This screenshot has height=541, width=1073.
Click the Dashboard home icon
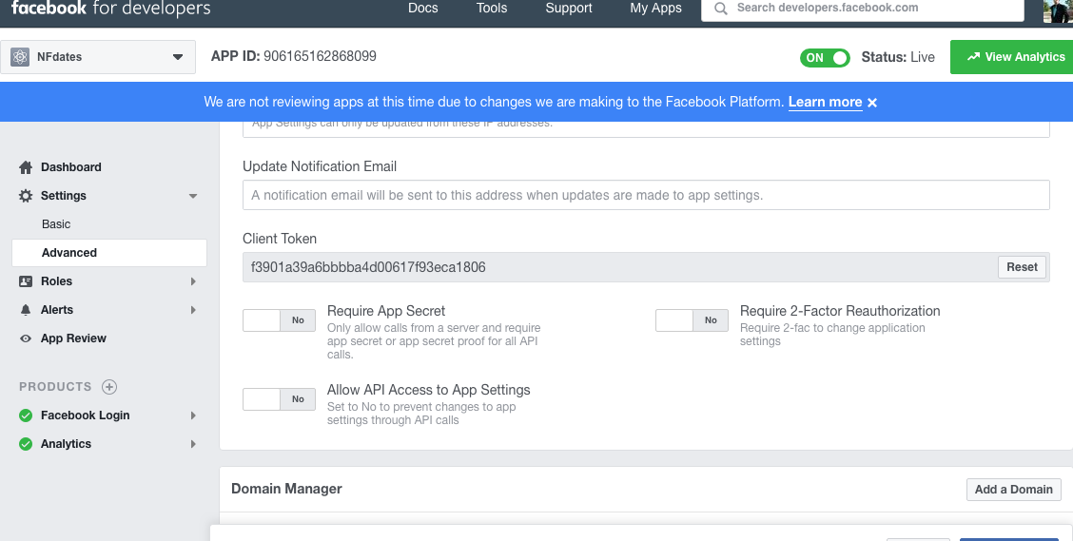[26, 167]
